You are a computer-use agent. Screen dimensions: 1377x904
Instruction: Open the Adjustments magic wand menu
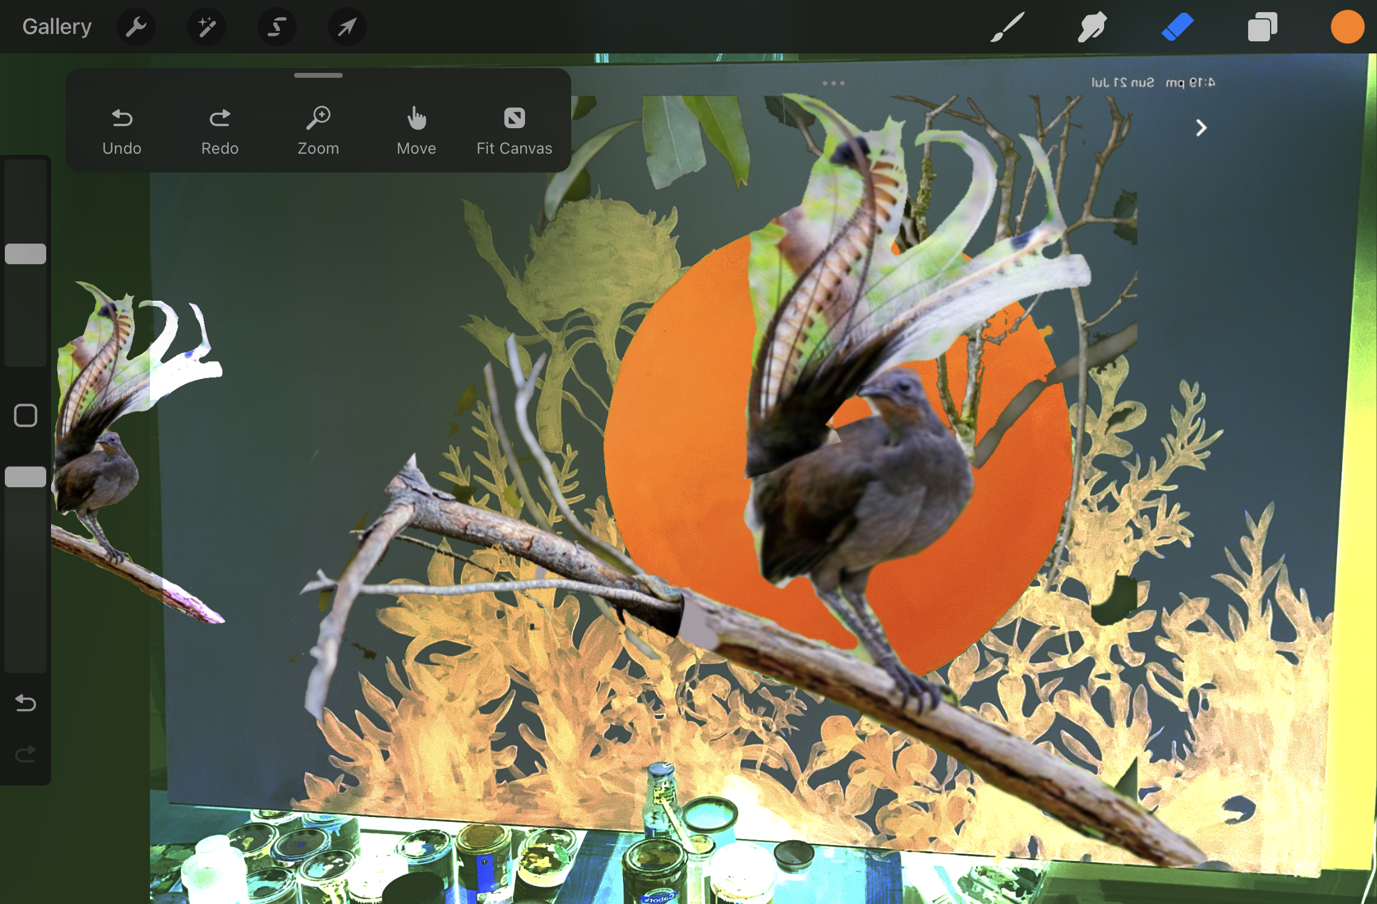pyautogui.click(x=207, y=27)
